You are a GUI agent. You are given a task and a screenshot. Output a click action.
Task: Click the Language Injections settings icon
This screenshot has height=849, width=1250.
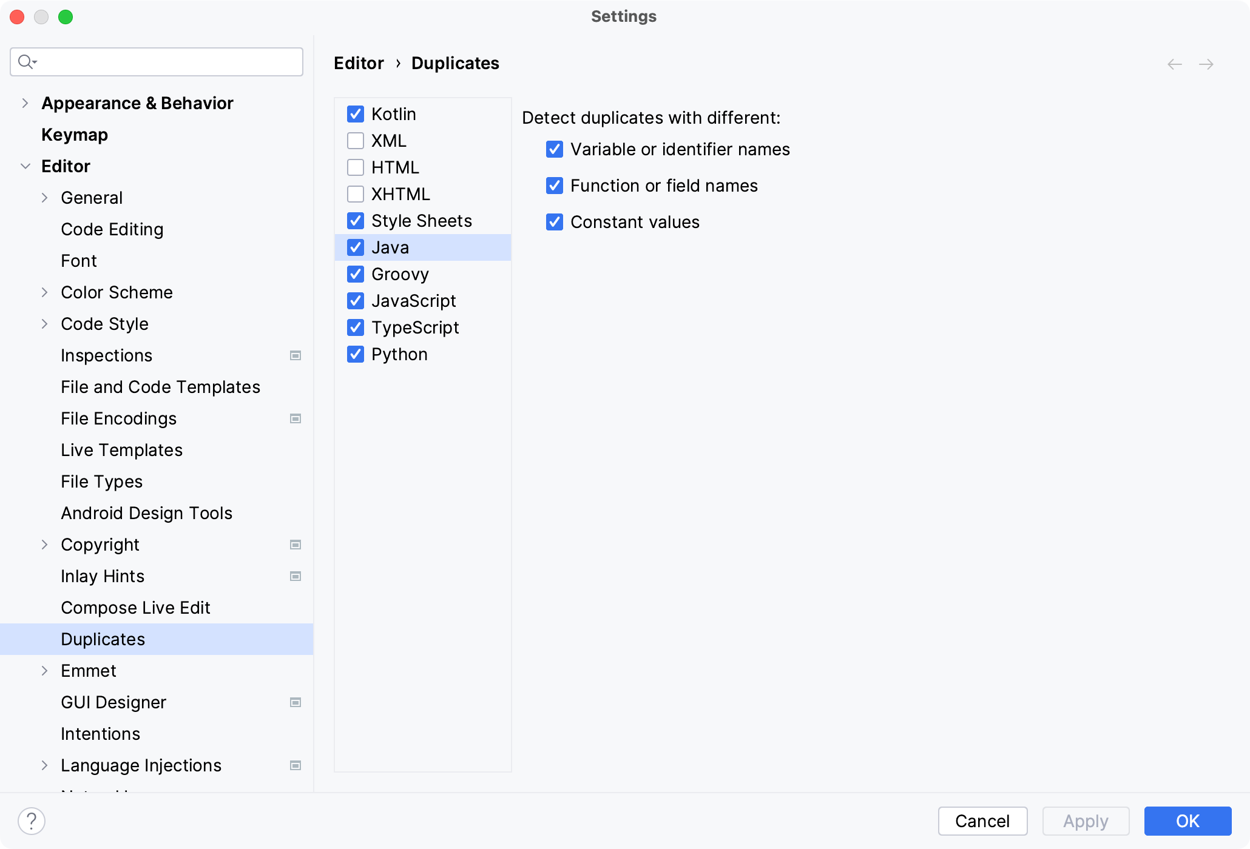295,765
